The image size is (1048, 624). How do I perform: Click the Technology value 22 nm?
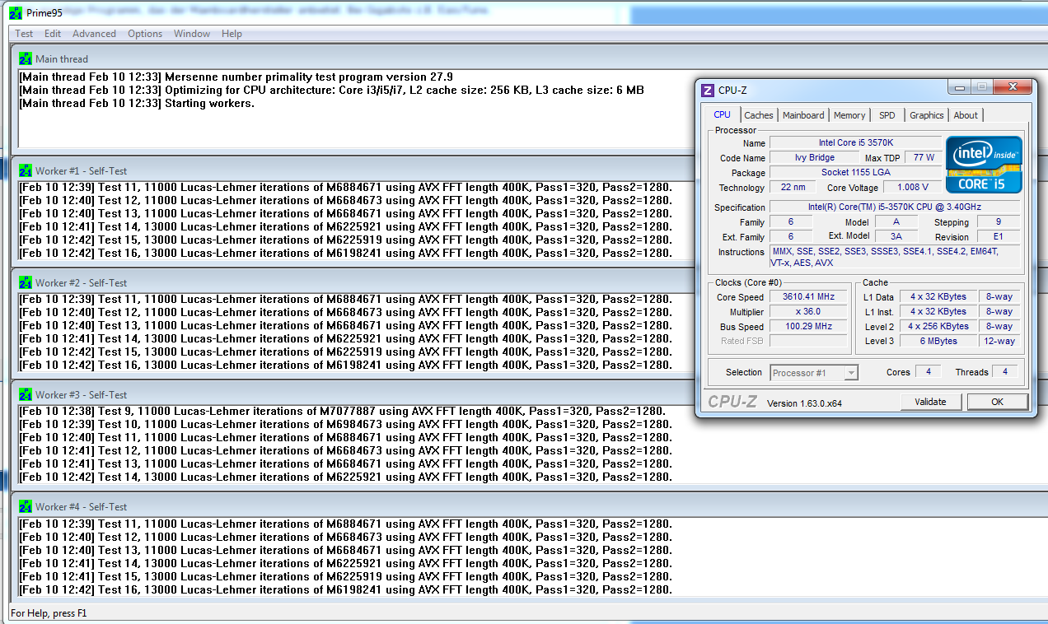click(x=793, y=188)
